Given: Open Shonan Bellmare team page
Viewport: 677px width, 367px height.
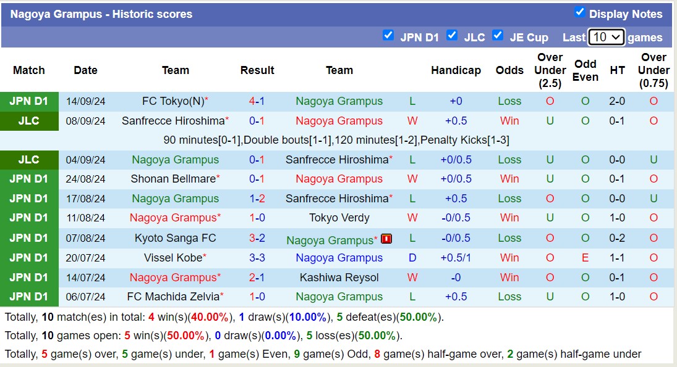Looking at the screenshot, I should 173,179.
